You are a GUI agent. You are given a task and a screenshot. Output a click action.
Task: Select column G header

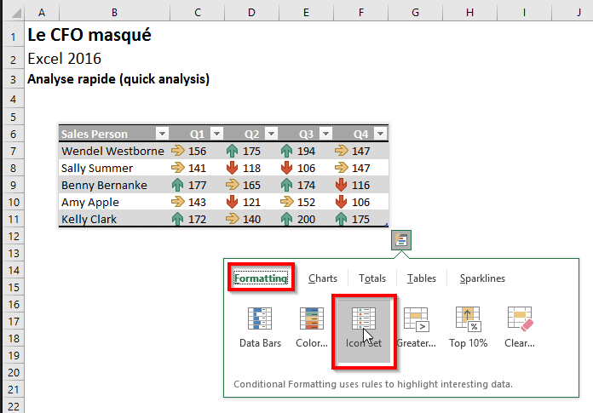pyautogui.click(x=414, y=13)
